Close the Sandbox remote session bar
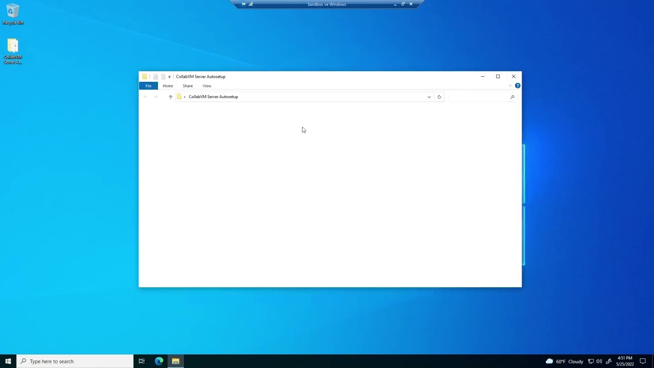The image size is (654, 368). (411, 4)
